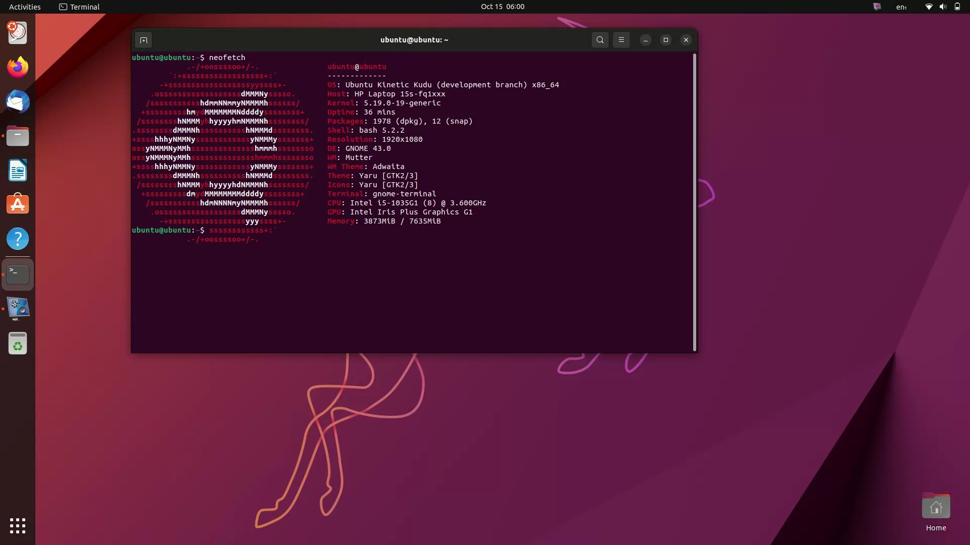Open the terminal hamburger menu

click(x=621, y=40)
